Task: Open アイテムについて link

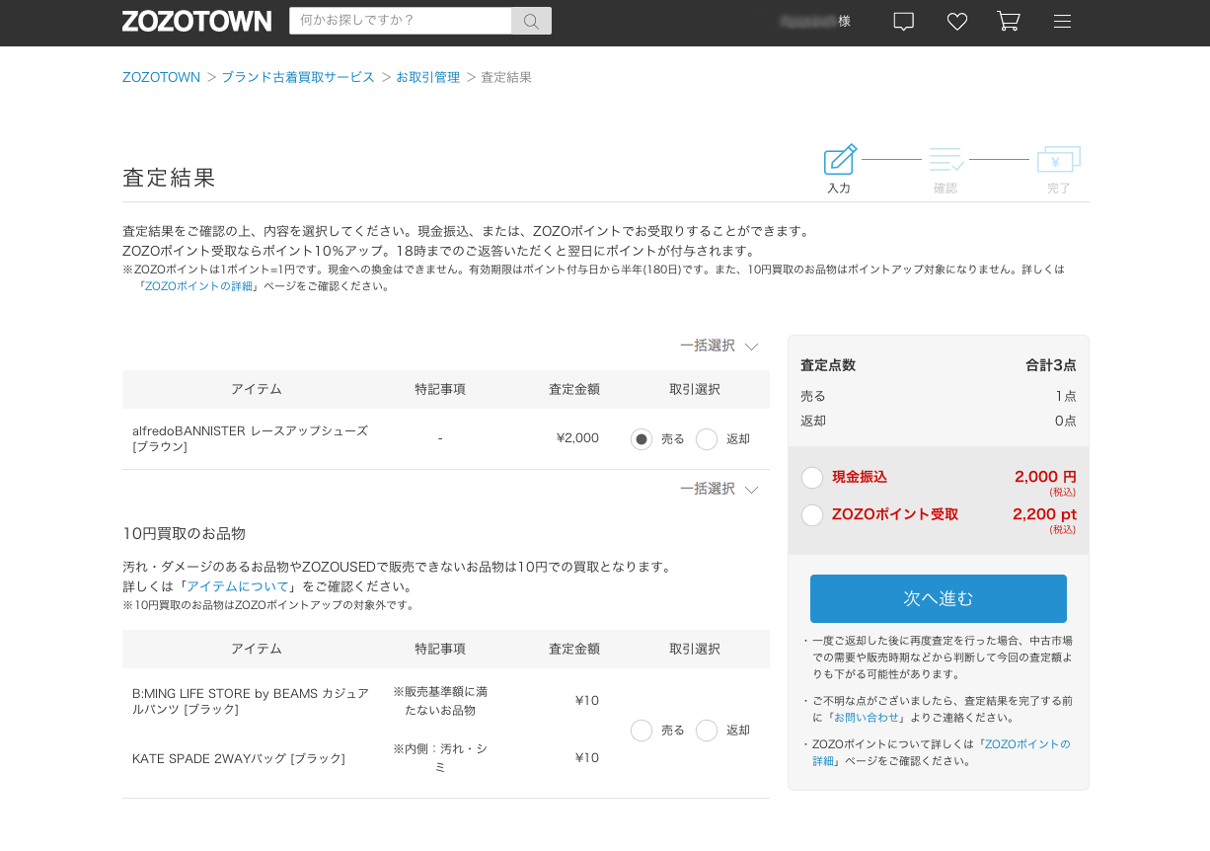Action: pyautogui.click(x=238, y=586)
